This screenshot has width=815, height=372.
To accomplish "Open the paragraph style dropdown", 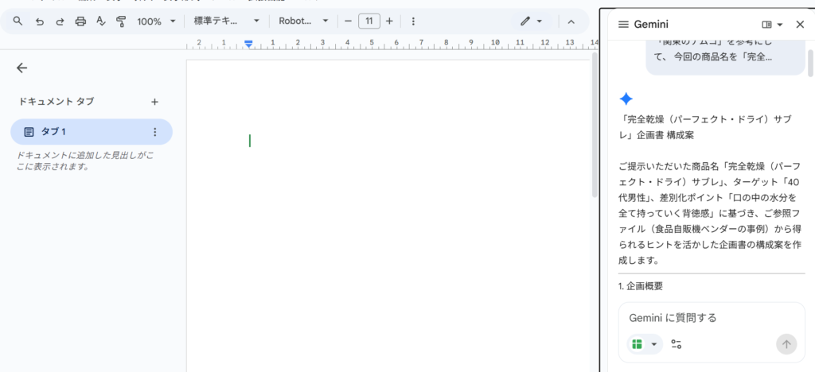I will (227, 21).
